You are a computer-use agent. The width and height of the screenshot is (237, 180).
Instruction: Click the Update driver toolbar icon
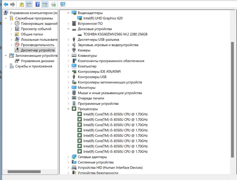click(x=53, y=4)
